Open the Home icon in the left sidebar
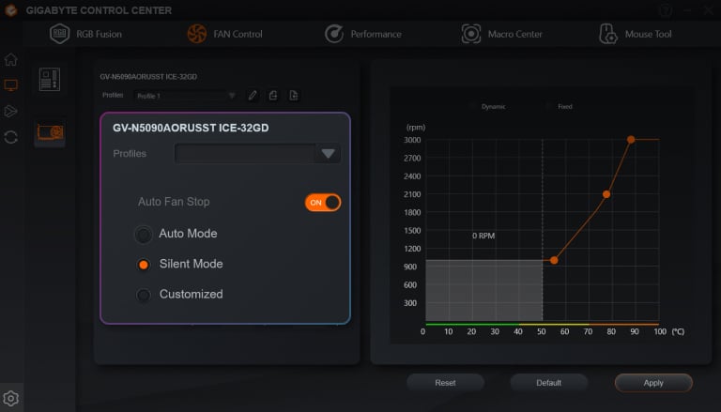 coord(11,60)
